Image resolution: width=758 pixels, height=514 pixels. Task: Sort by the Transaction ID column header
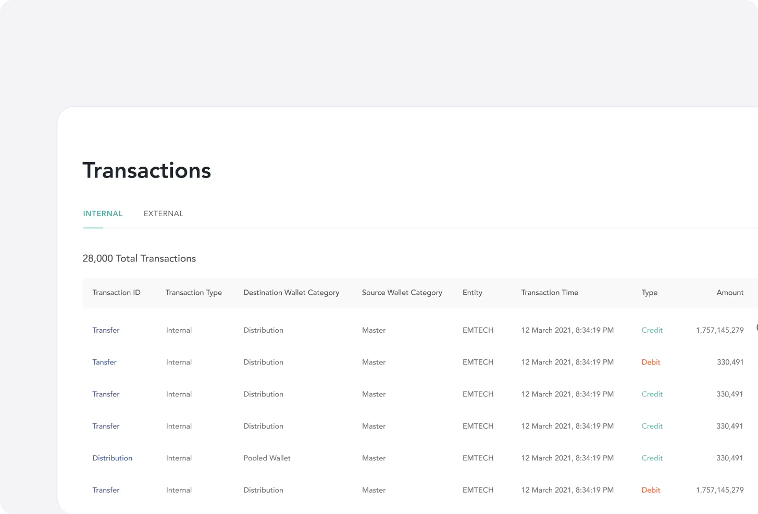point(116,293)
